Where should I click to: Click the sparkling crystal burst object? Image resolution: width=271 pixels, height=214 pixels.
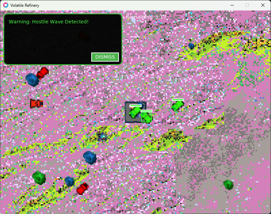tap(102, 136)
